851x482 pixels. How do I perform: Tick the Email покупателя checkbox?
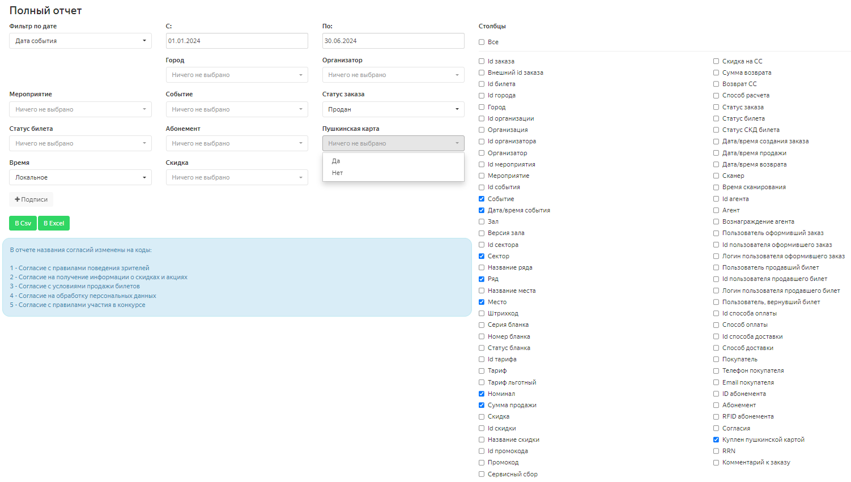(x=716, y=382)
